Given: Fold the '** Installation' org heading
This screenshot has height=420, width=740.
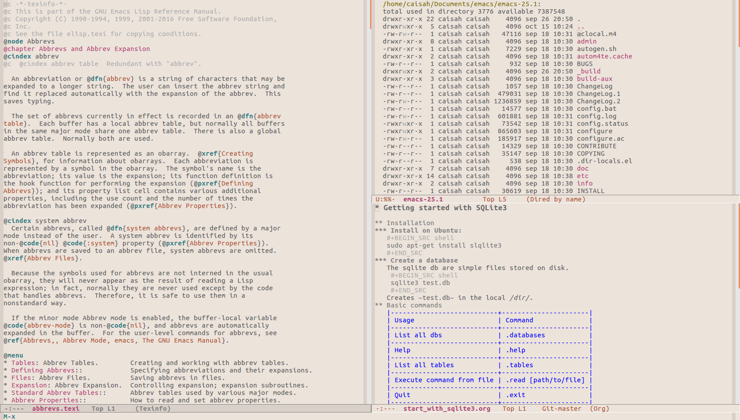Looking at the screenshot, I should 405,223.
